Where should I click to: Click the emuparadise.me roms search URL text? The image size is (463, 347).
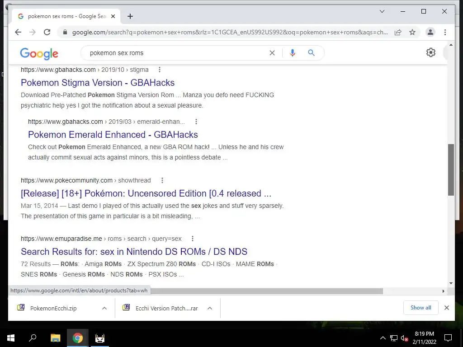pos(101,239)
